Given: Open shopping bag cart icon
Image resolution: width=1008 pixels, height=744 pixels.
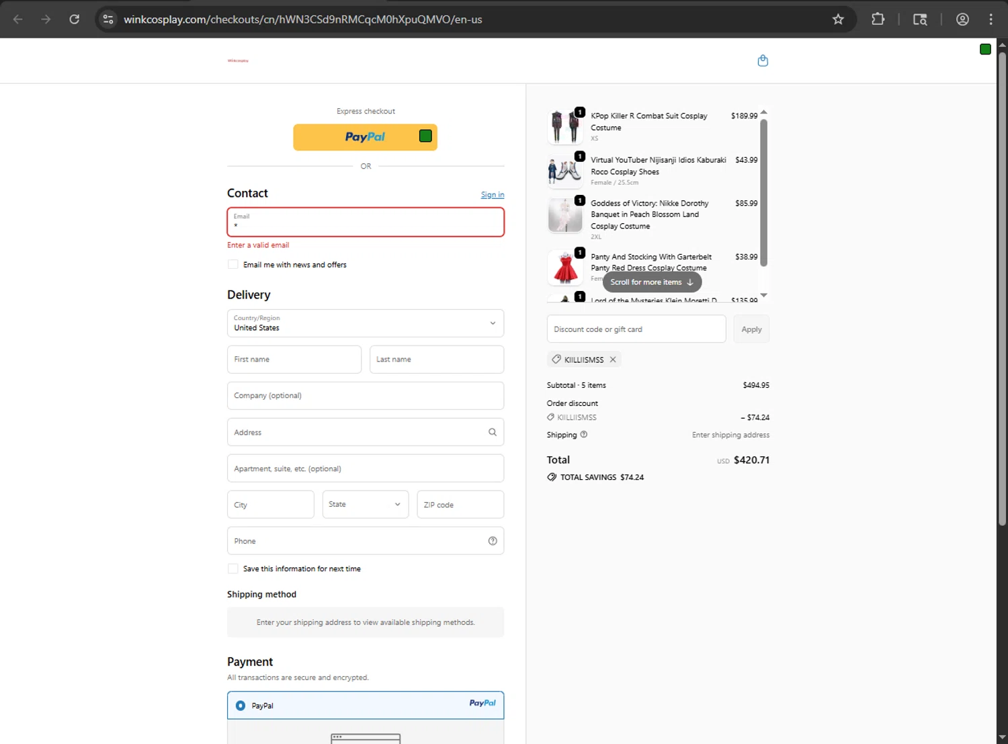Looking at the screenshot, I should 763,60.
